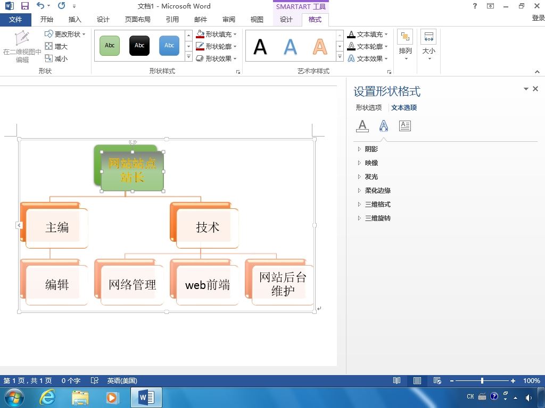
Task: Switch to Read Mode view
Action: (x=397, y=380)
